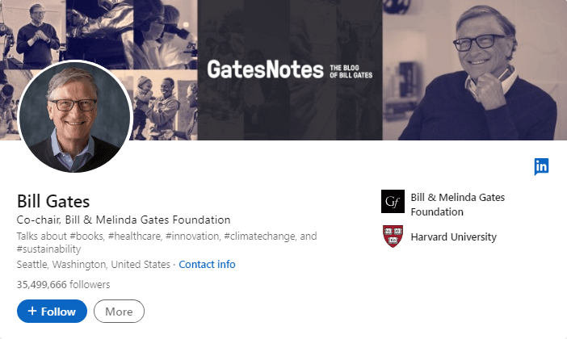The image size is (567, 339).
Task: Open the Harvard University link
Action: point(453,236)
